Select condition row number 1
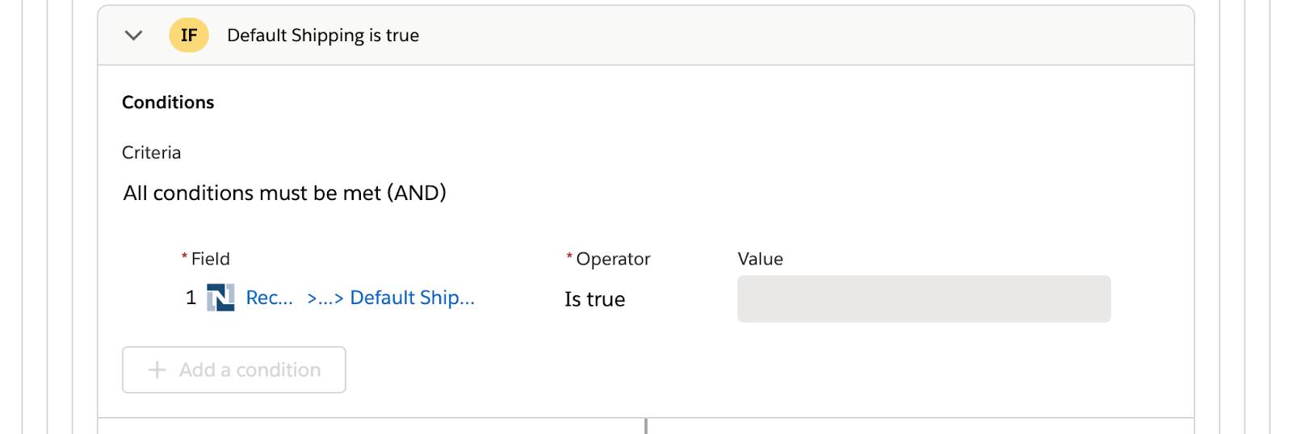The width and height of the screenshot is (1292, 434). pos(191,298)
